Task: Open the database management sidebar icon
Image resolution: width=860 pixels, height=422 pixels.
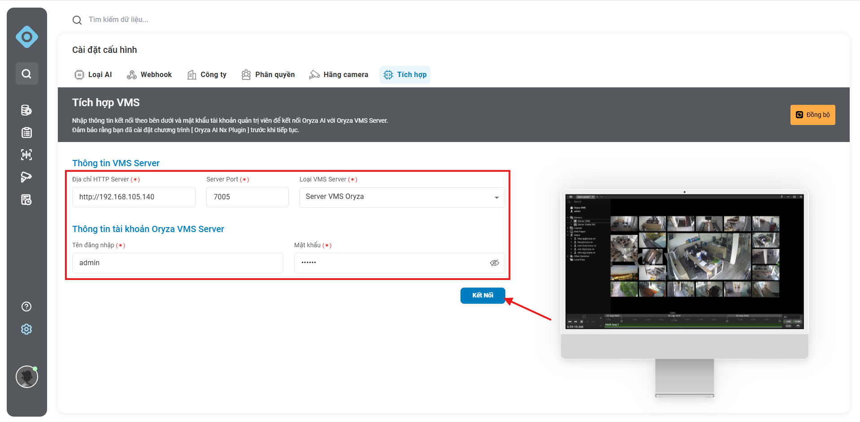Action: tap(26, 110)
